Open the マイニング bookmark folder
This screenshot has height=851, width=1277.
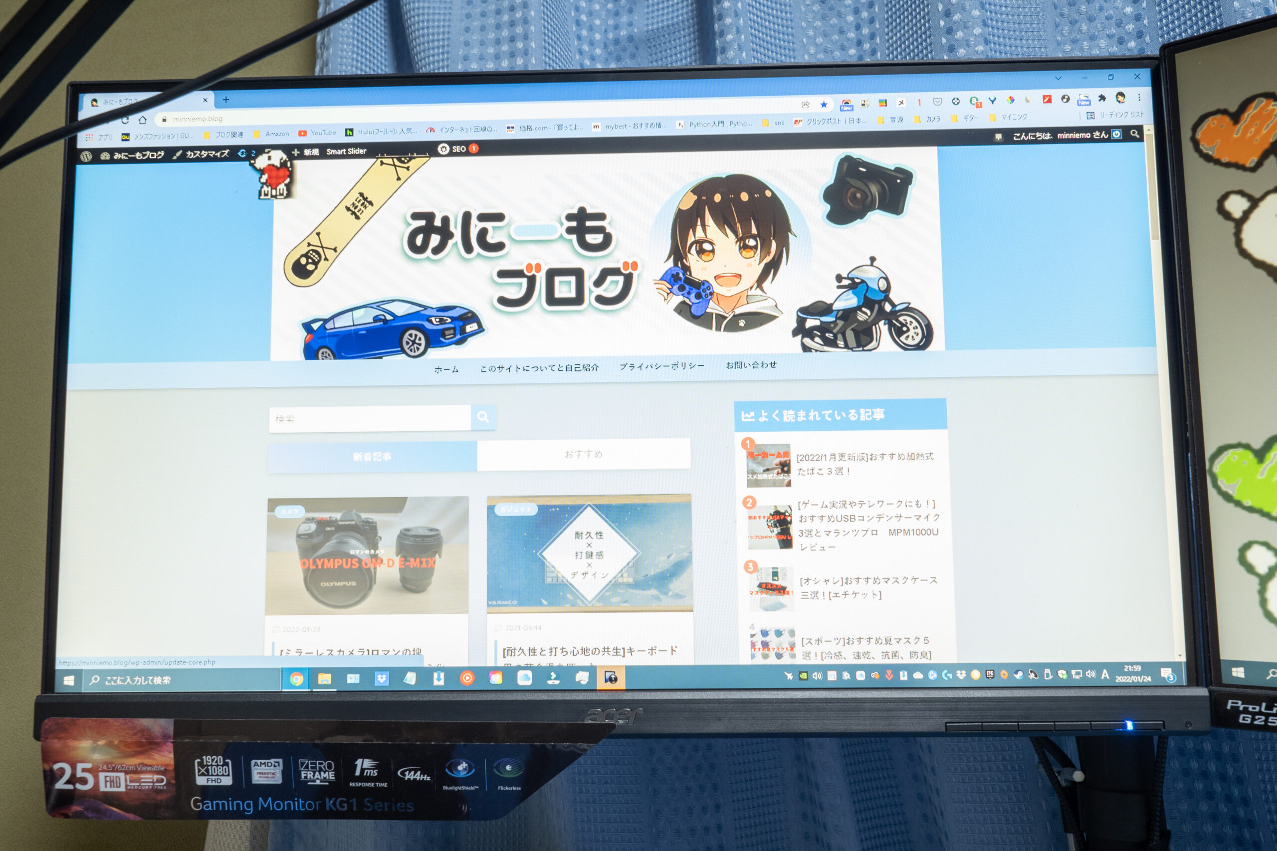1008,117
